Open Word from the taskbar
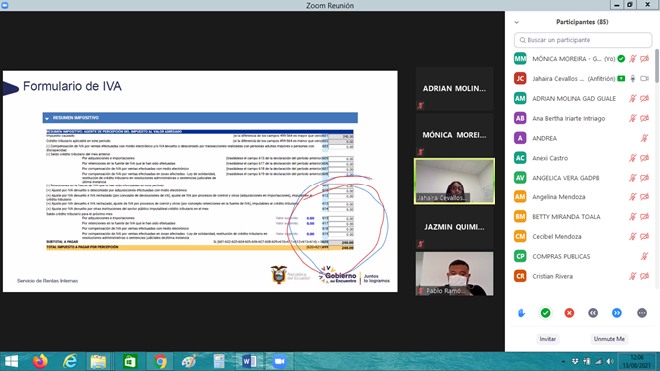660x371 pixels. pos(249,361)
